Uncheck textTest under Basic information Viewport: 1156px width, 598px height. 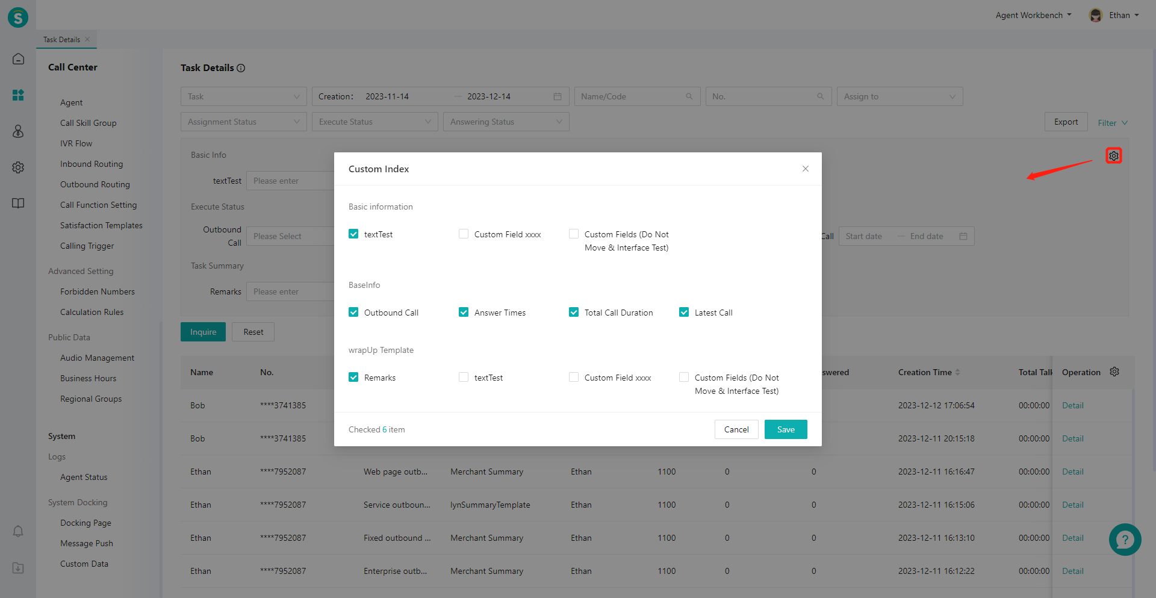coord(353,234)
